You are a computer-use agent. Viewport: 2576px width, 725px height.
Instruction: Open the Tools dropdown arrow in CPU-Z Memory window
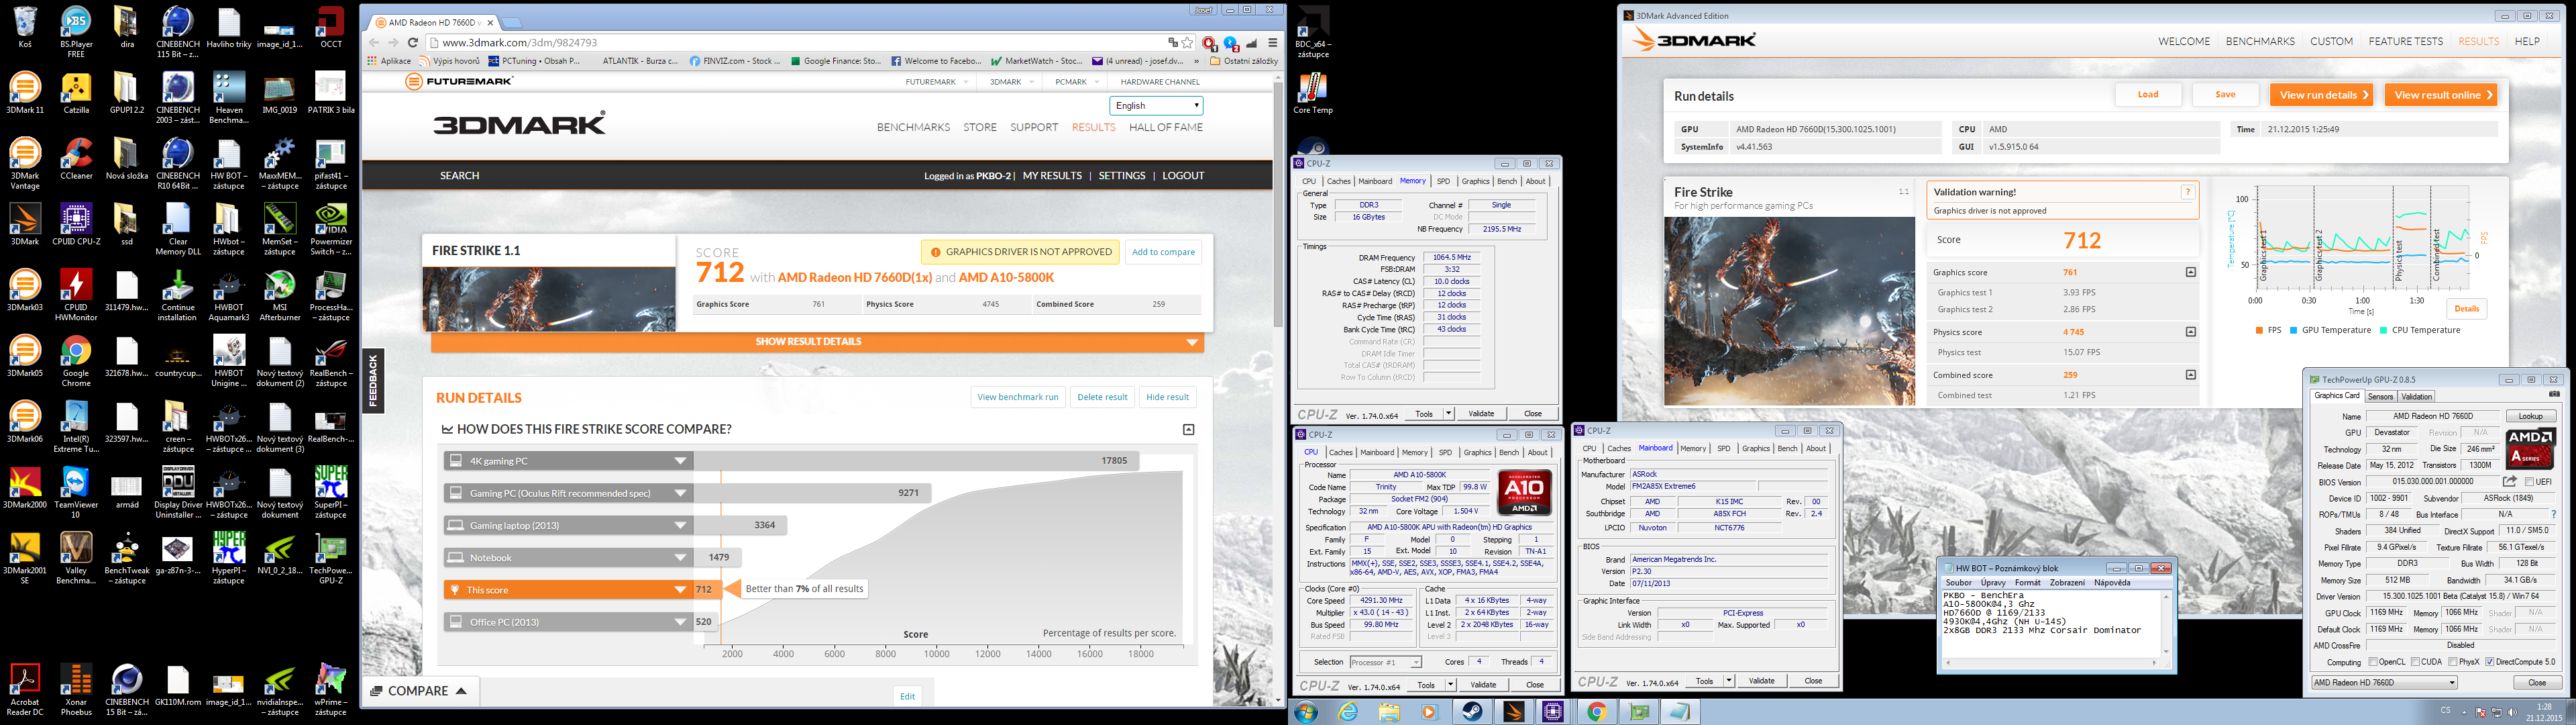pyautogui.click(x=1449, y=414)
